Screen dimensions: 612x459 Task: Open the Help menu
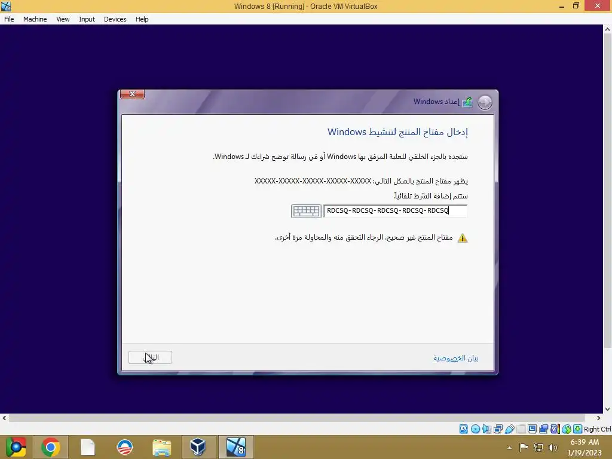pyautogui.click(x=142, y=19)
